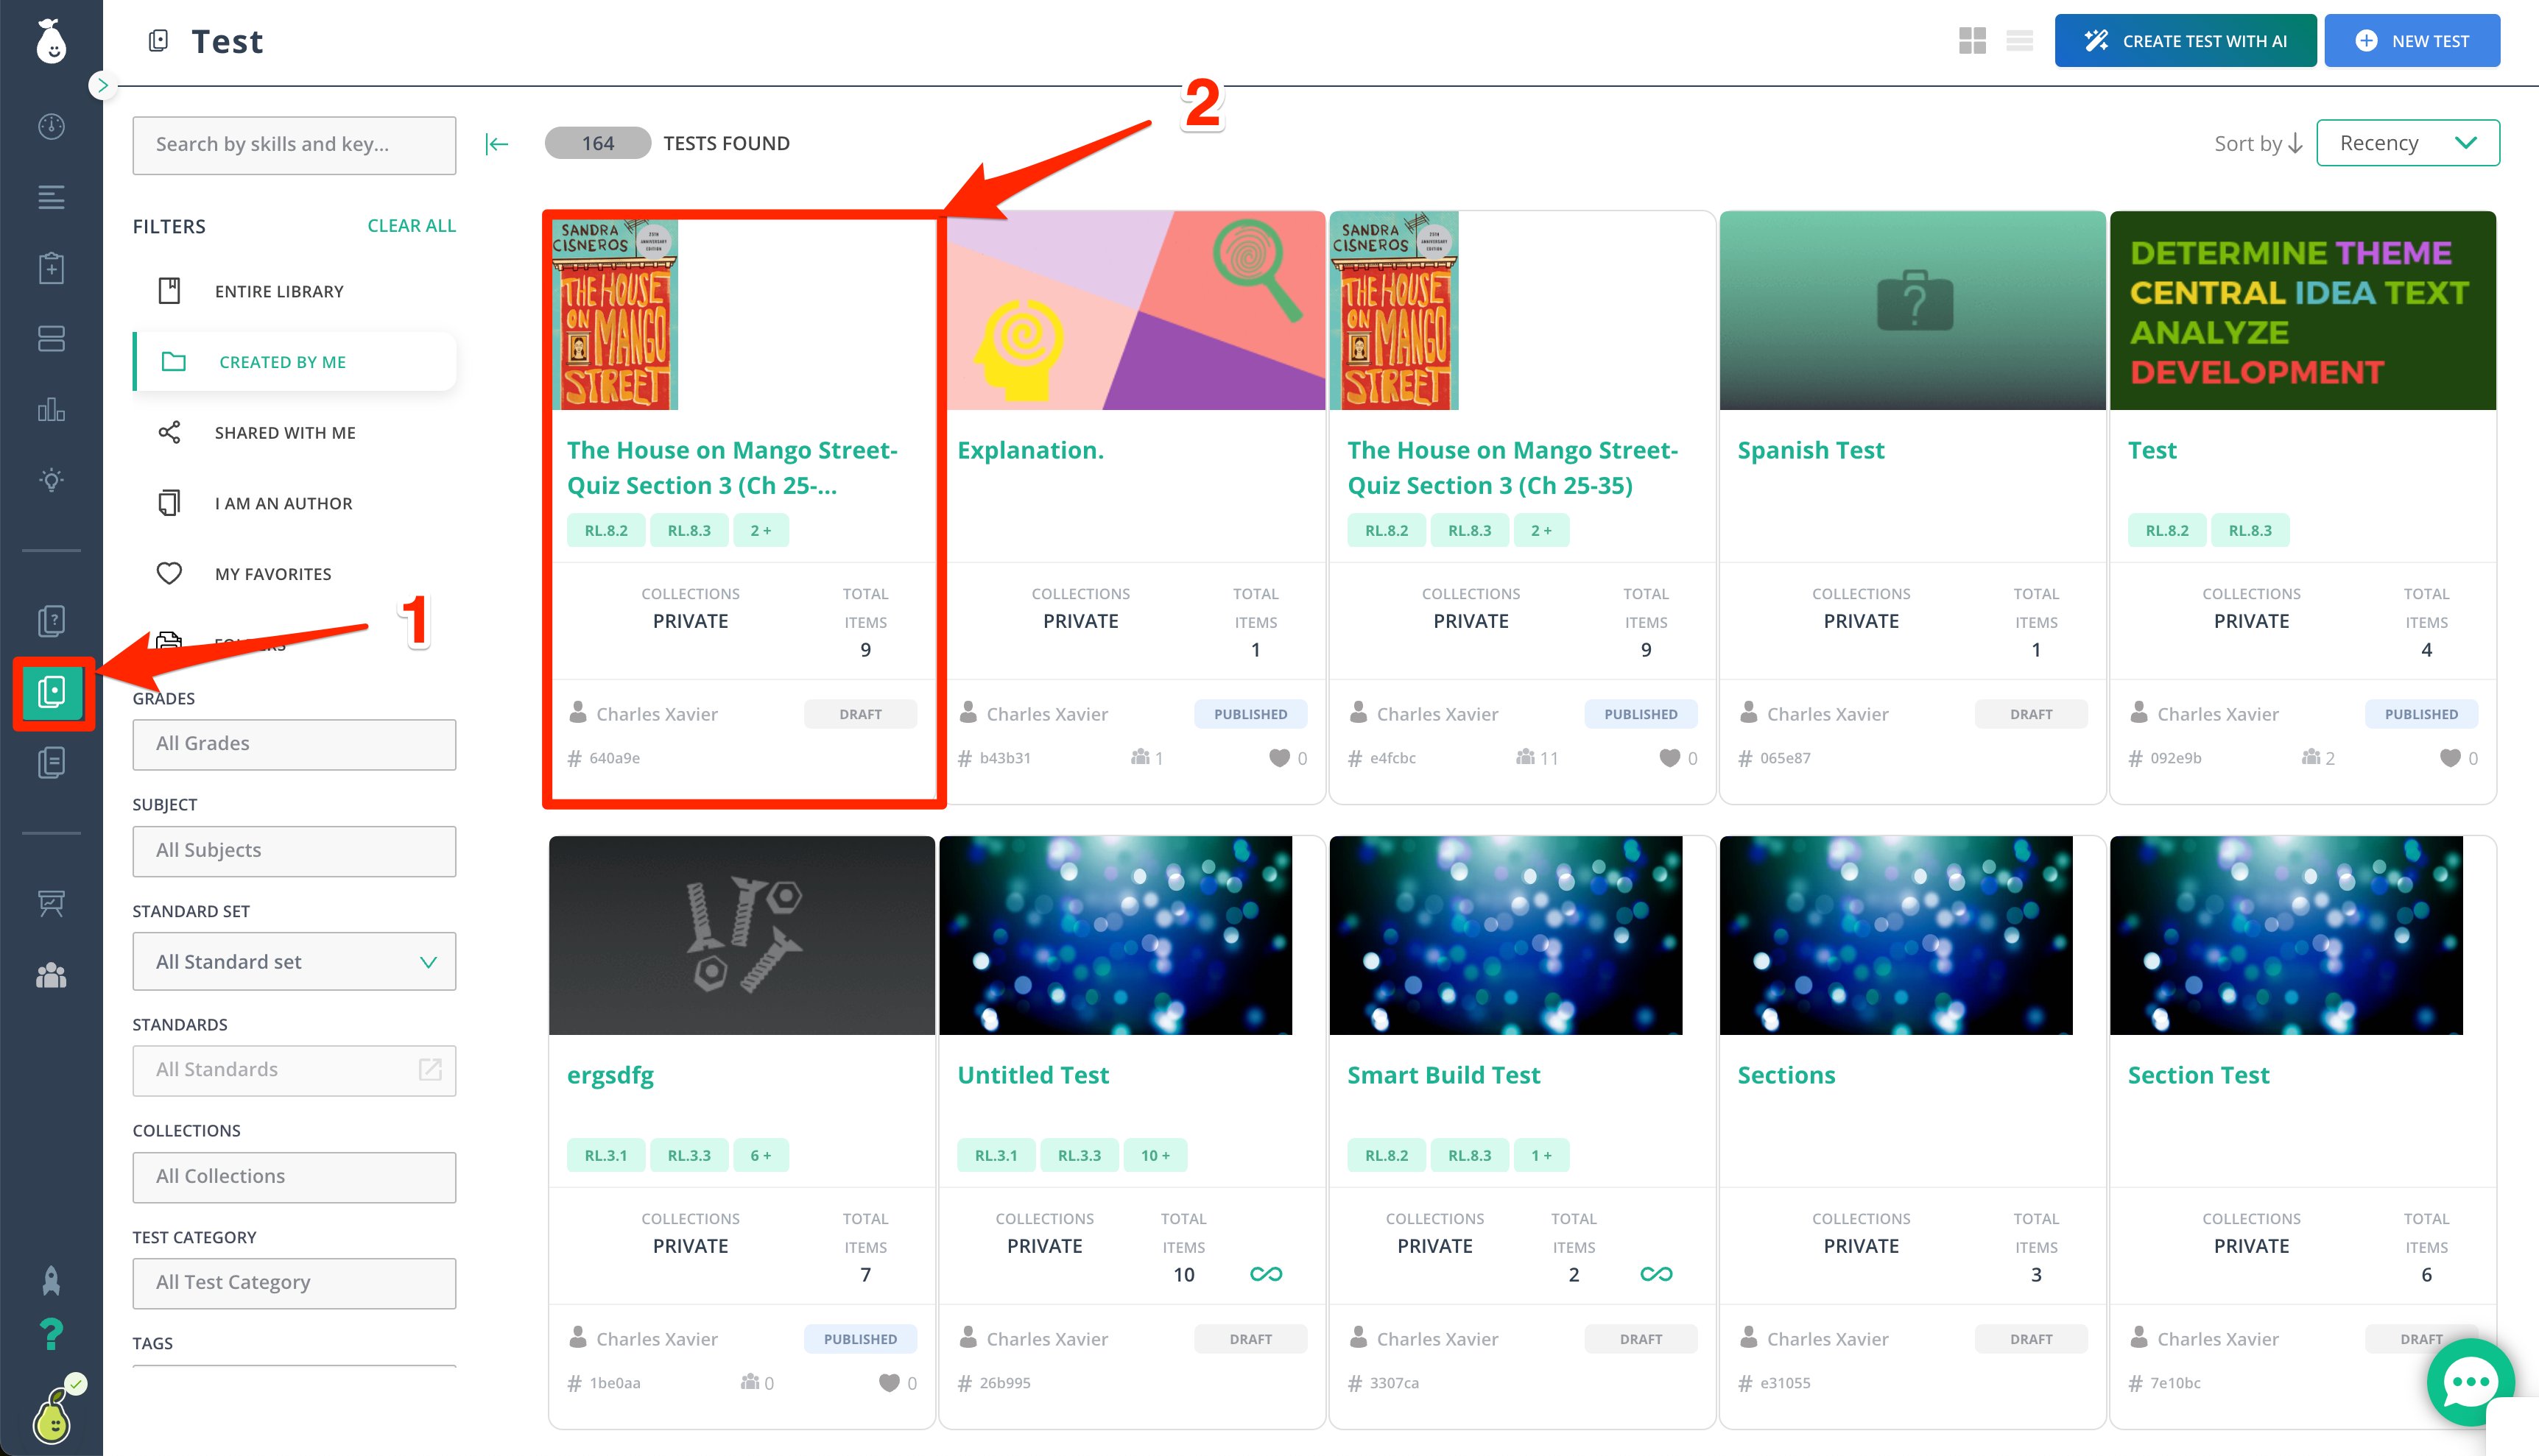Click the infinity icon on Smart Build Test card
The width and height of the screenshot is (2539, 1456).
click(1655, 1274)
